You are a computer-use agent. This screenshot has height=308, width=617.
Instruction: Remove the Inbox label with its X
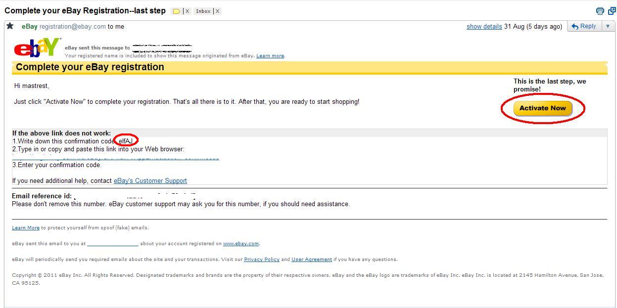pyautogui.click(x=217, y=11)
